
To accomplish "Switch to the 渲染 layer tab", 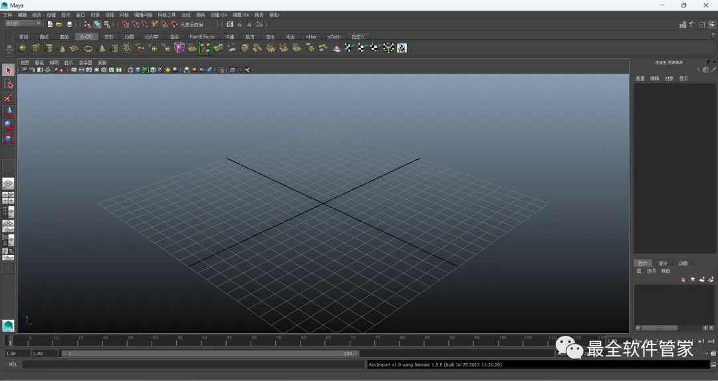I will point(663,264).
